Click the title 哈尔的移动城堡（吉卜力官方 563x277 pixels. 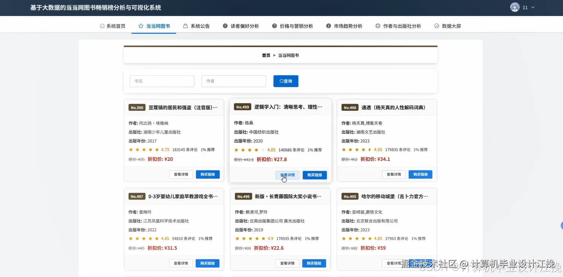pyautogui.click(x=395, y=197)
